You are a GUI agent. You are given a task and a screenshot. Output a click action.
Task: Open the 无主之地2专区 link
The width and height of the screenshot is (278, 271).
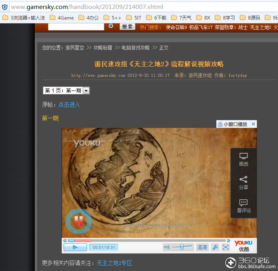pyautogui.click(x=114, y=263)
